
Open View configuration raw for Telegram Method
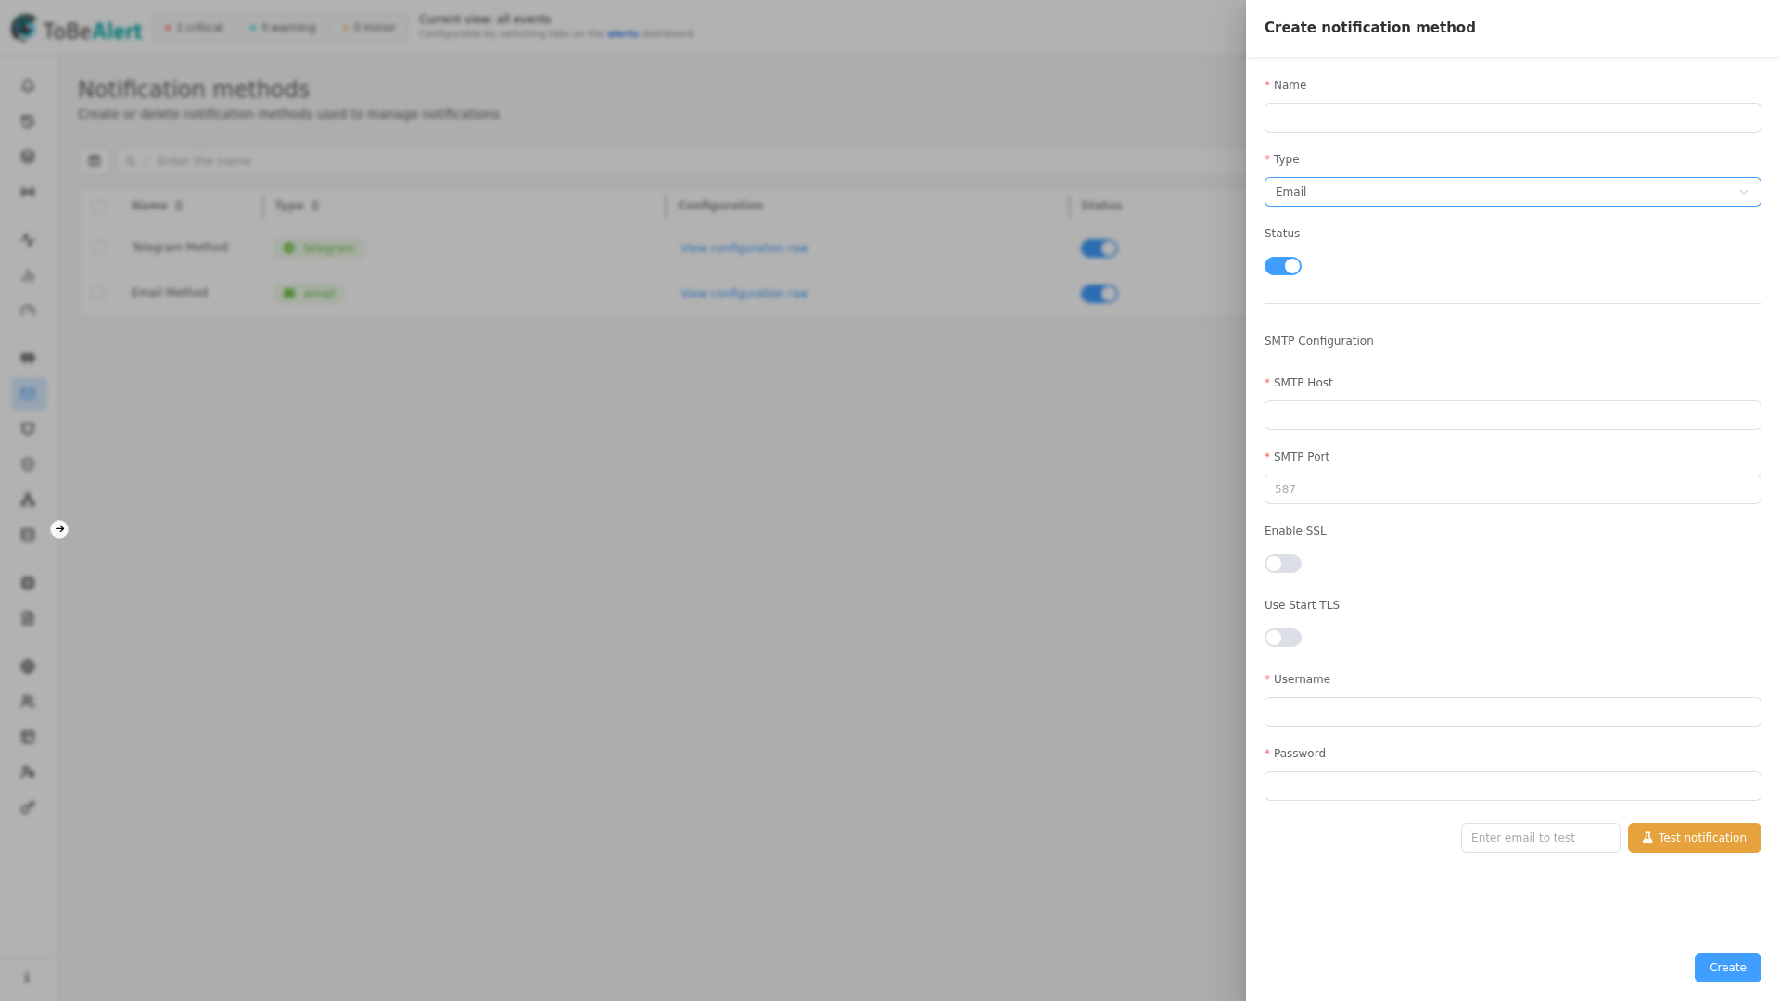(744, 248)
